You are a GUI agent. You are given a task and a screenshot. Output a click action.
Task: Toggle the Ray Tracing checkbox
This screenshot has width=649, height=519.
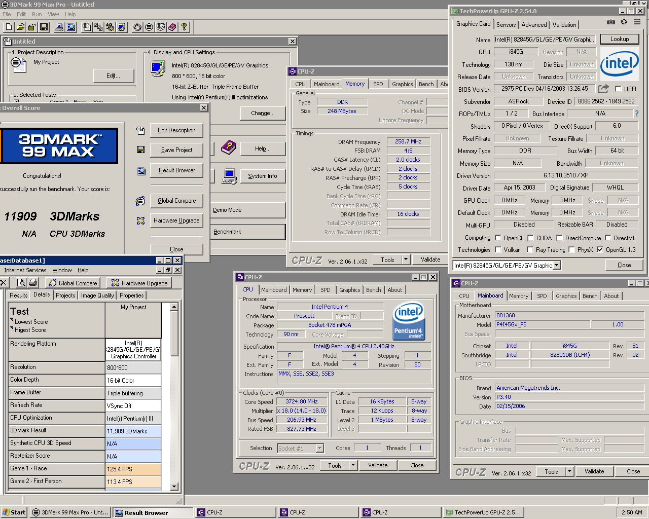coord(530,249)
